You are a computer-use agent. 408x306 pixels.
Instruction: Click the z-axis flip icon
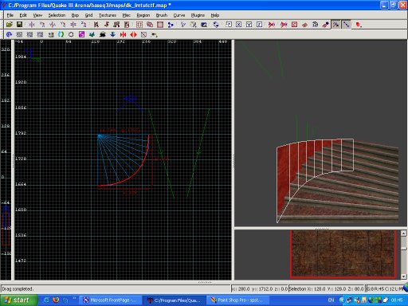73,25
